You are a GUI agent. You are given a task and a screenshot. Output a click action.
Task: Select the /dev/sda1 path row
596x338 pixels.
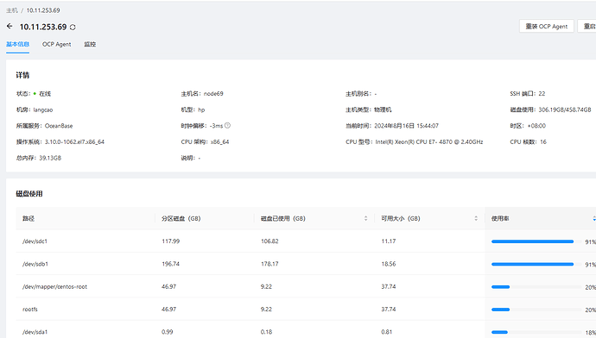tap(306, 329)
